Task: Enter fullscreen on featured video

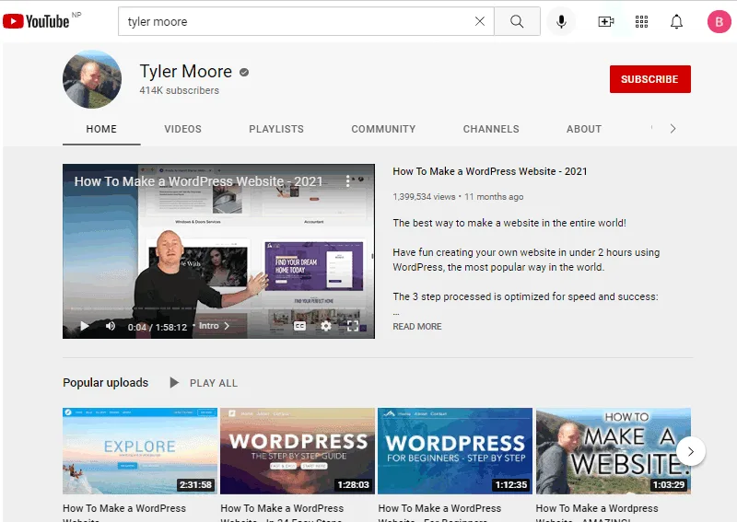Action: coord(353,326)
